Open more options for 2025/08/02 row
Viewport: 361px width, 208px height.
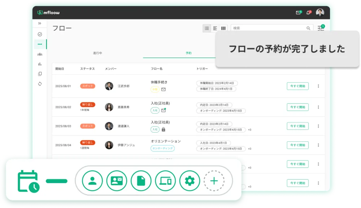(x=318, y=107)
